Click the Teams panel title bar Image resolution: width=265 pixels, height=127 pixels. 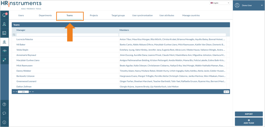[121, 25]
